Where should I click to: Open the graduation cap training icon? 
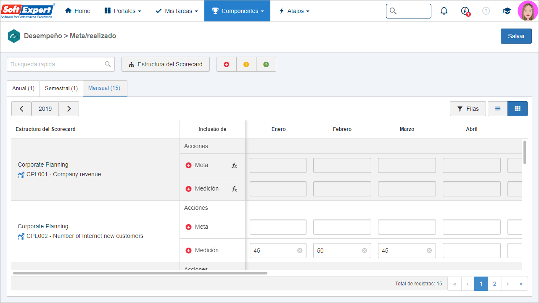(507, 11)
